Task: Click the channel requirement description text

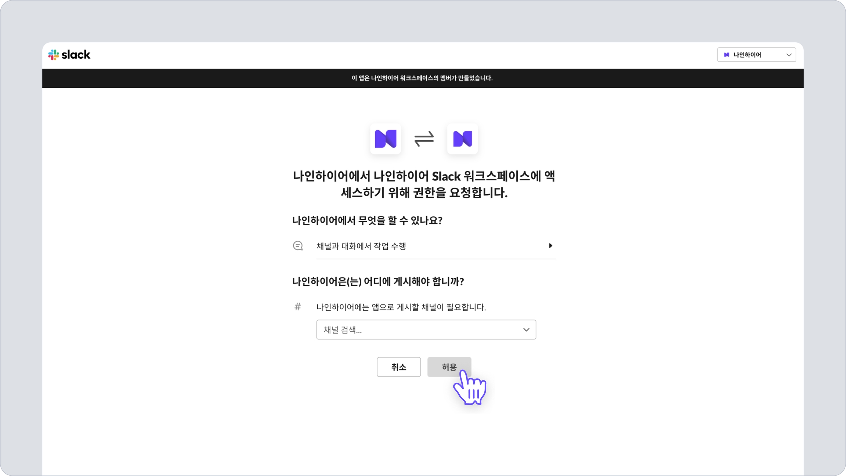Action: tap(401, 307)
